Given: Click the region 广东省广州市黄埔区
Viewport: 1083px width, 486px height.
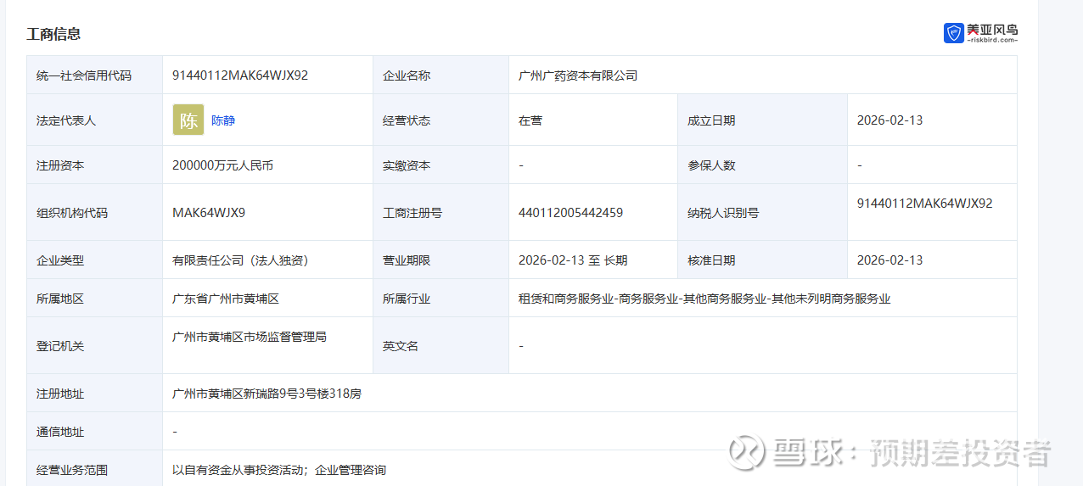Looking at the screenshot, I should [226, 299].
